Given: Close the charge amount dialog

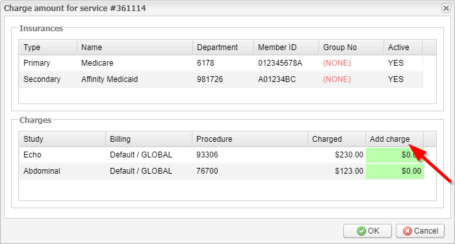Looking at the screenshot, I should click(446, 8).
